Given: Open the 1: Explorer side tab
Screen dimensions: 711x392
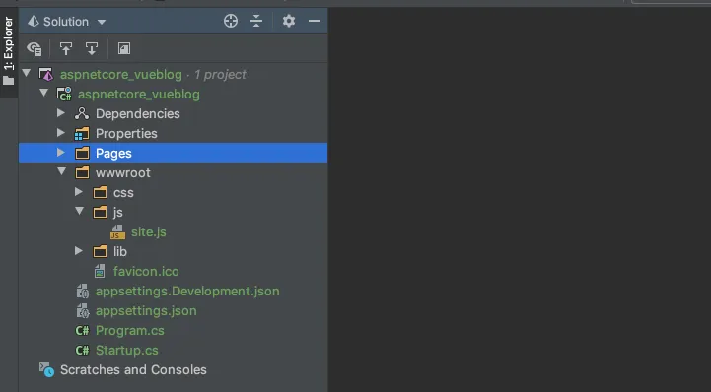Looking at the screenshot, I should [9, 51].
